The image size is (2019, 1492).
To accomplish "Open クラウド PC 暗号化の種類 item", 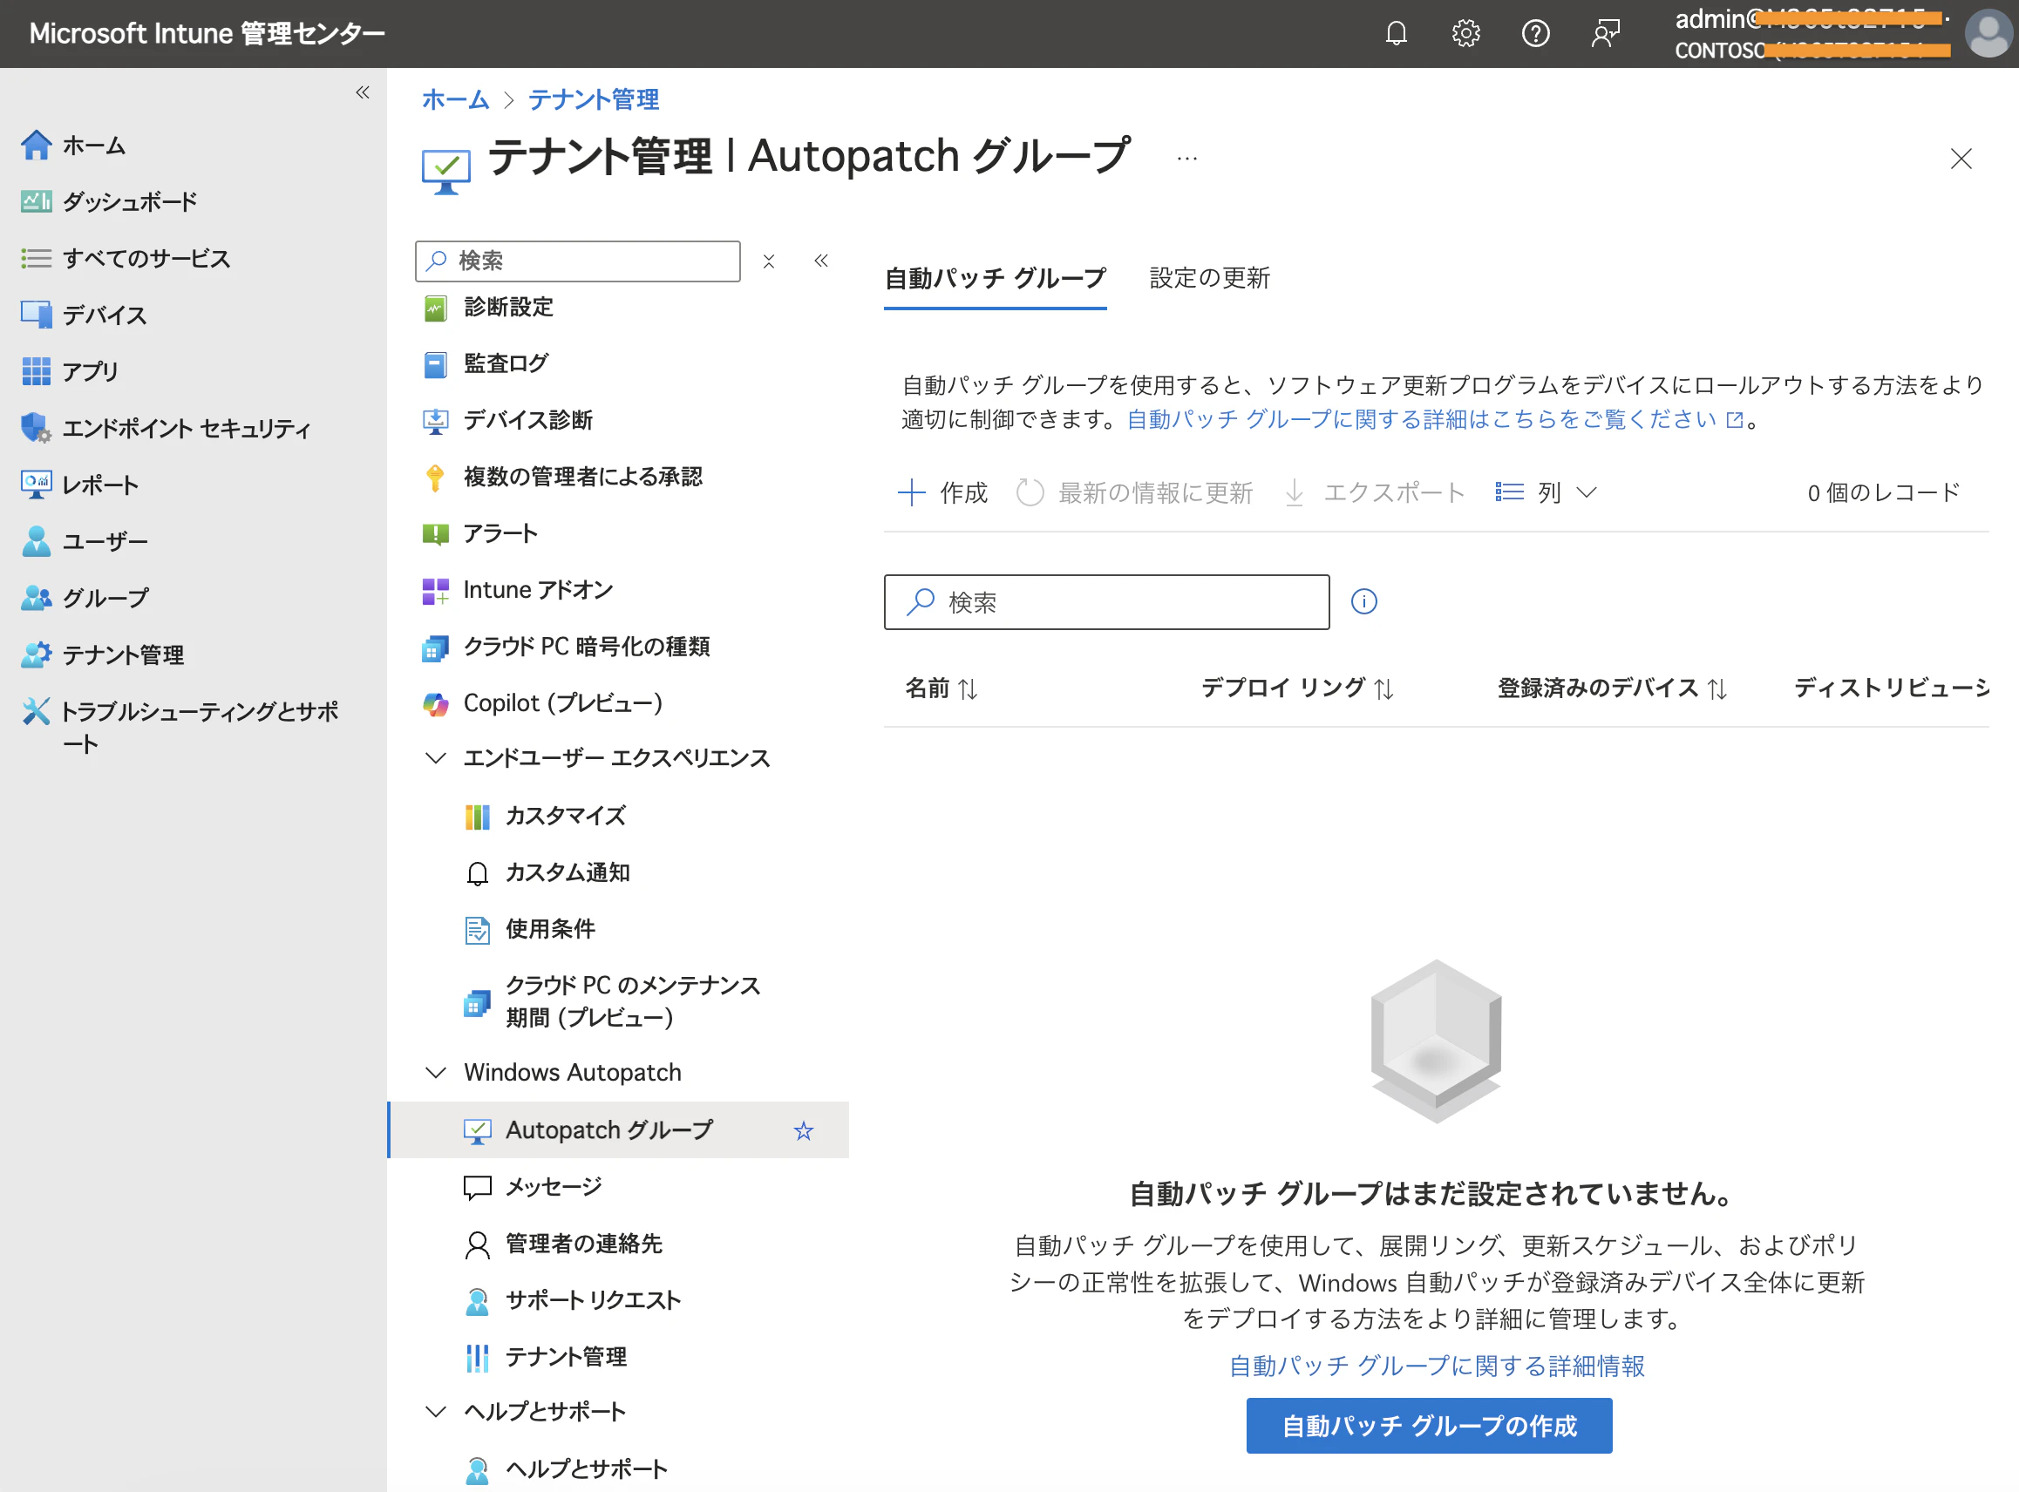I will pyautogui.click(x=567, y=647).
